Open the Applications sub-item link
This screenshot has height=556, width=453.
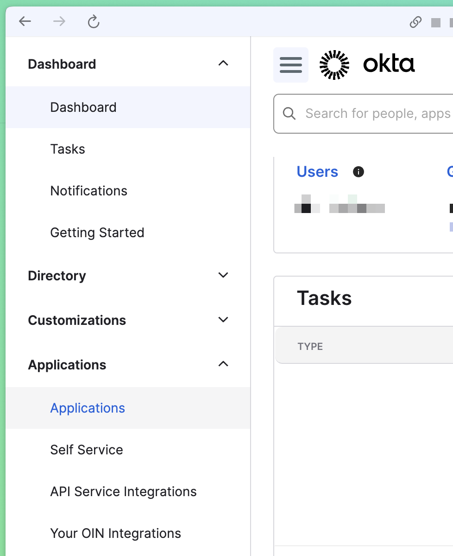[128, 408]
